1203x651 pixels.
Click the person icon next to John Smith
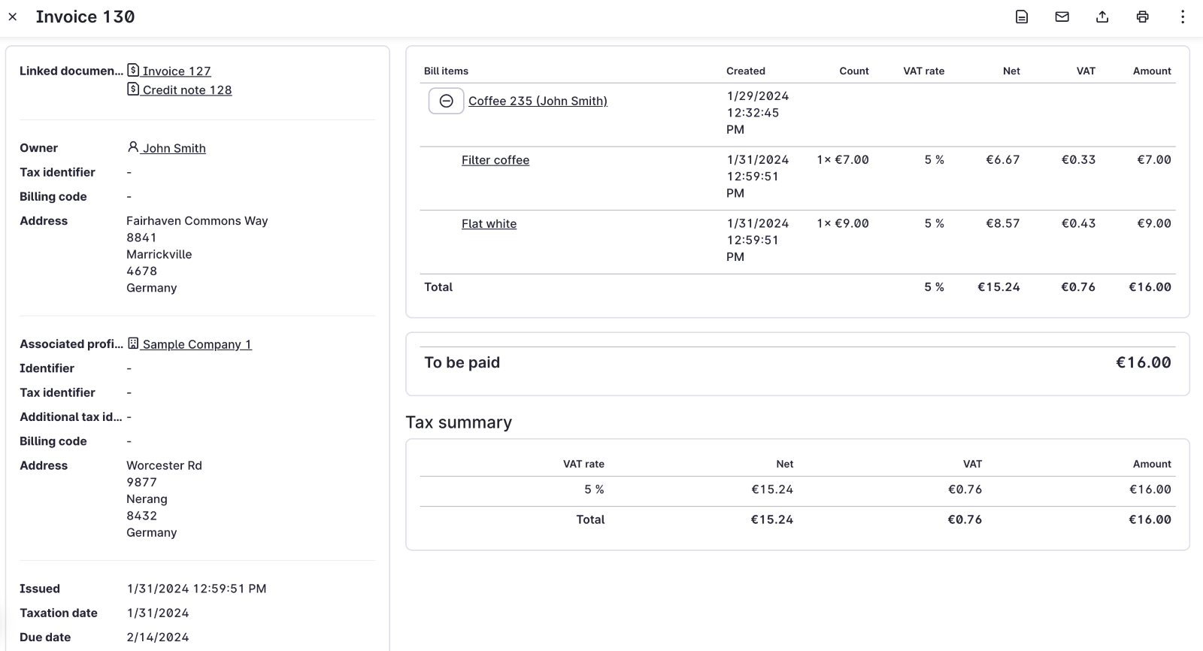click(133, 147)
